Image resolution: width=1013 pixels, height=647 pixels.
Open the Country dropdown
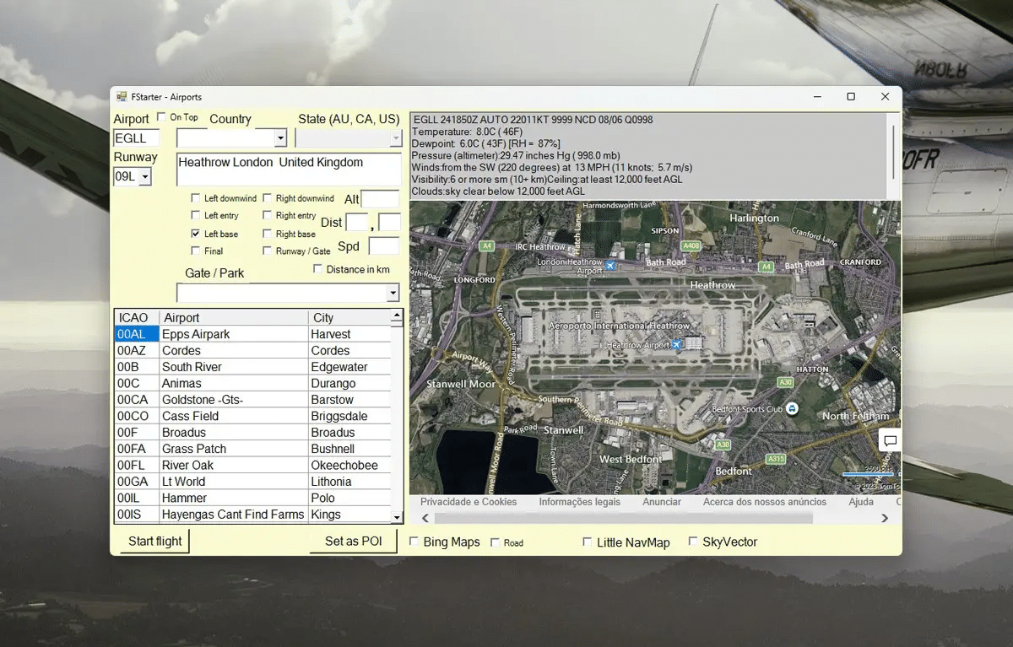(x=281, y=138)
